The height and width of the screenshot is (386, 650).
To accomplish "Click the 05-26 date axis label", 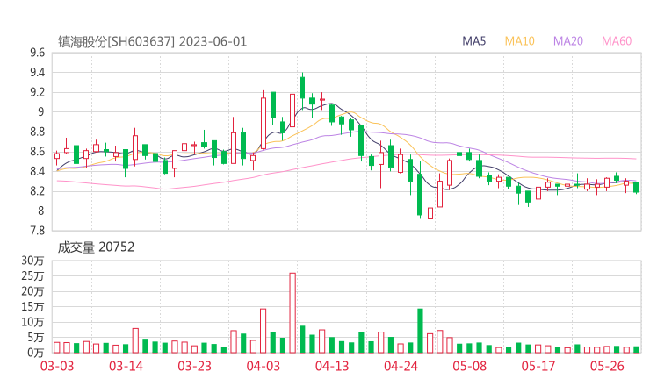I will (607, 366).
